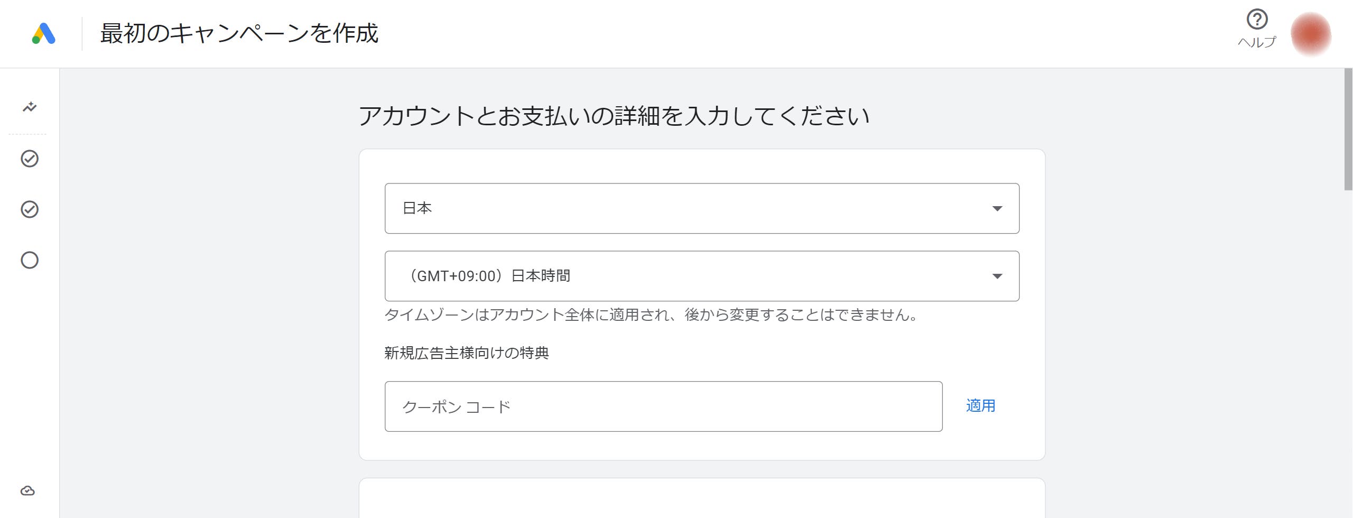Viewport: 1353px width, 518px height.
Task: Click the 最初のキャンペーンを作成 header title
Action: [x=239, y=33]
